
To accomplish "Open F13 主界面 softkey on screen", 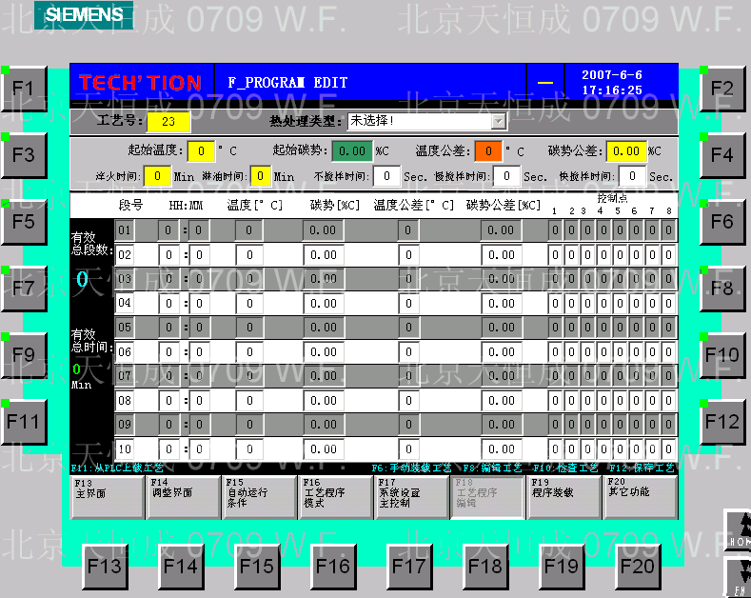I will pos(108,496).
